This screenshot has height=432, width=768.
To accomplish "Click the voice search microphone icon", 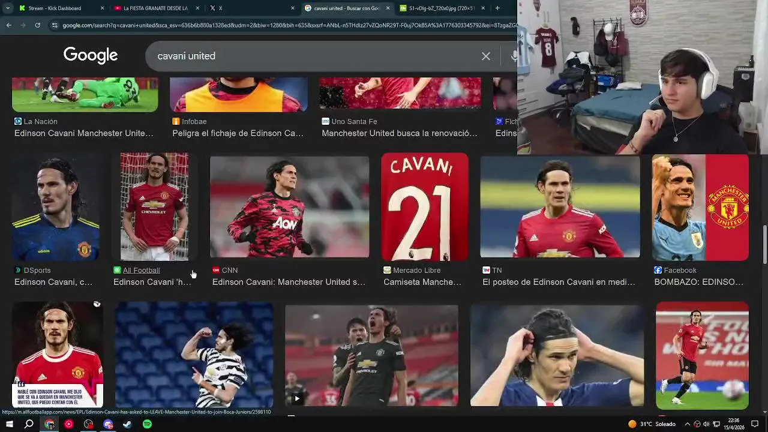I will pyautogui.click(x=514, y=56).
